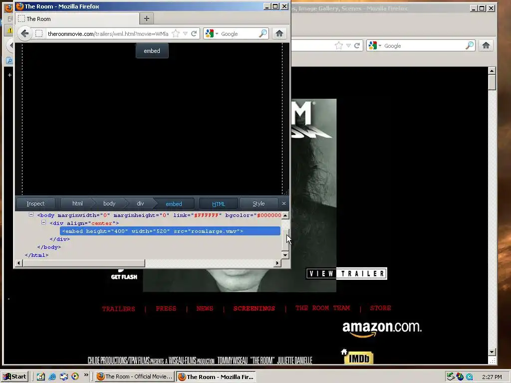The image size is (511, 383).
Task: Toggle the HTML panel button
Action: click(219, 203)
